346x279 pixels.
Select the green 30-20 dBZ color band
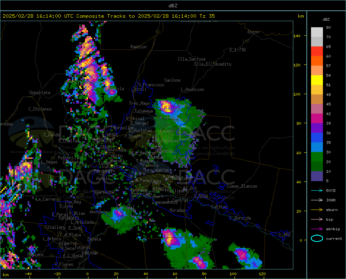point(317,157)
